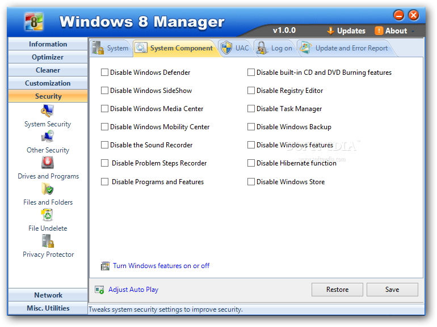Screen dimensions: 437x327
Task: Open File Undelete recycle icon
Action: pos(47,215)
